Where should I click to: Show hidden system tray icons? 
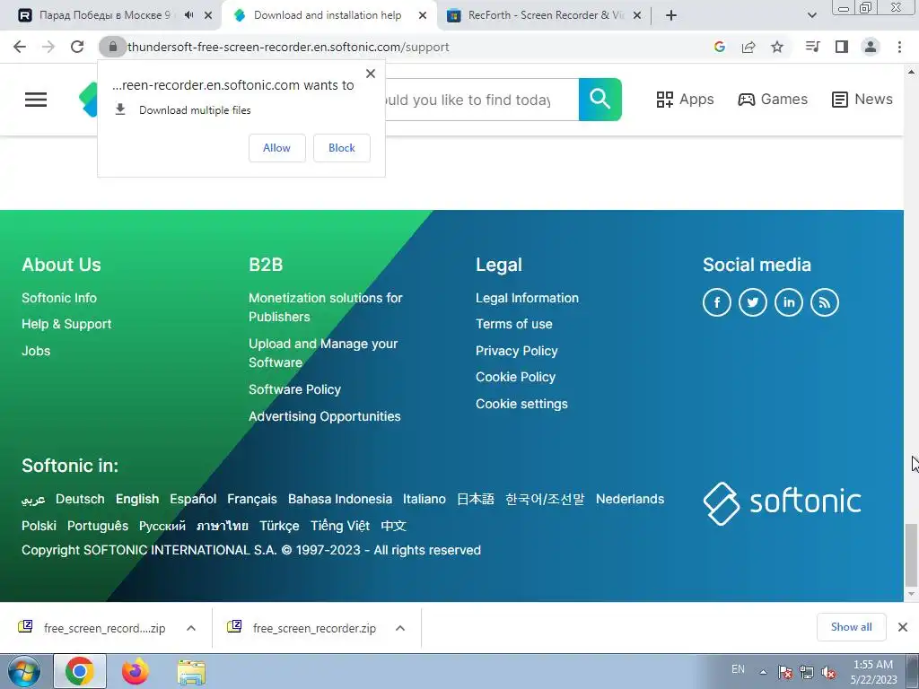[763, 672]
